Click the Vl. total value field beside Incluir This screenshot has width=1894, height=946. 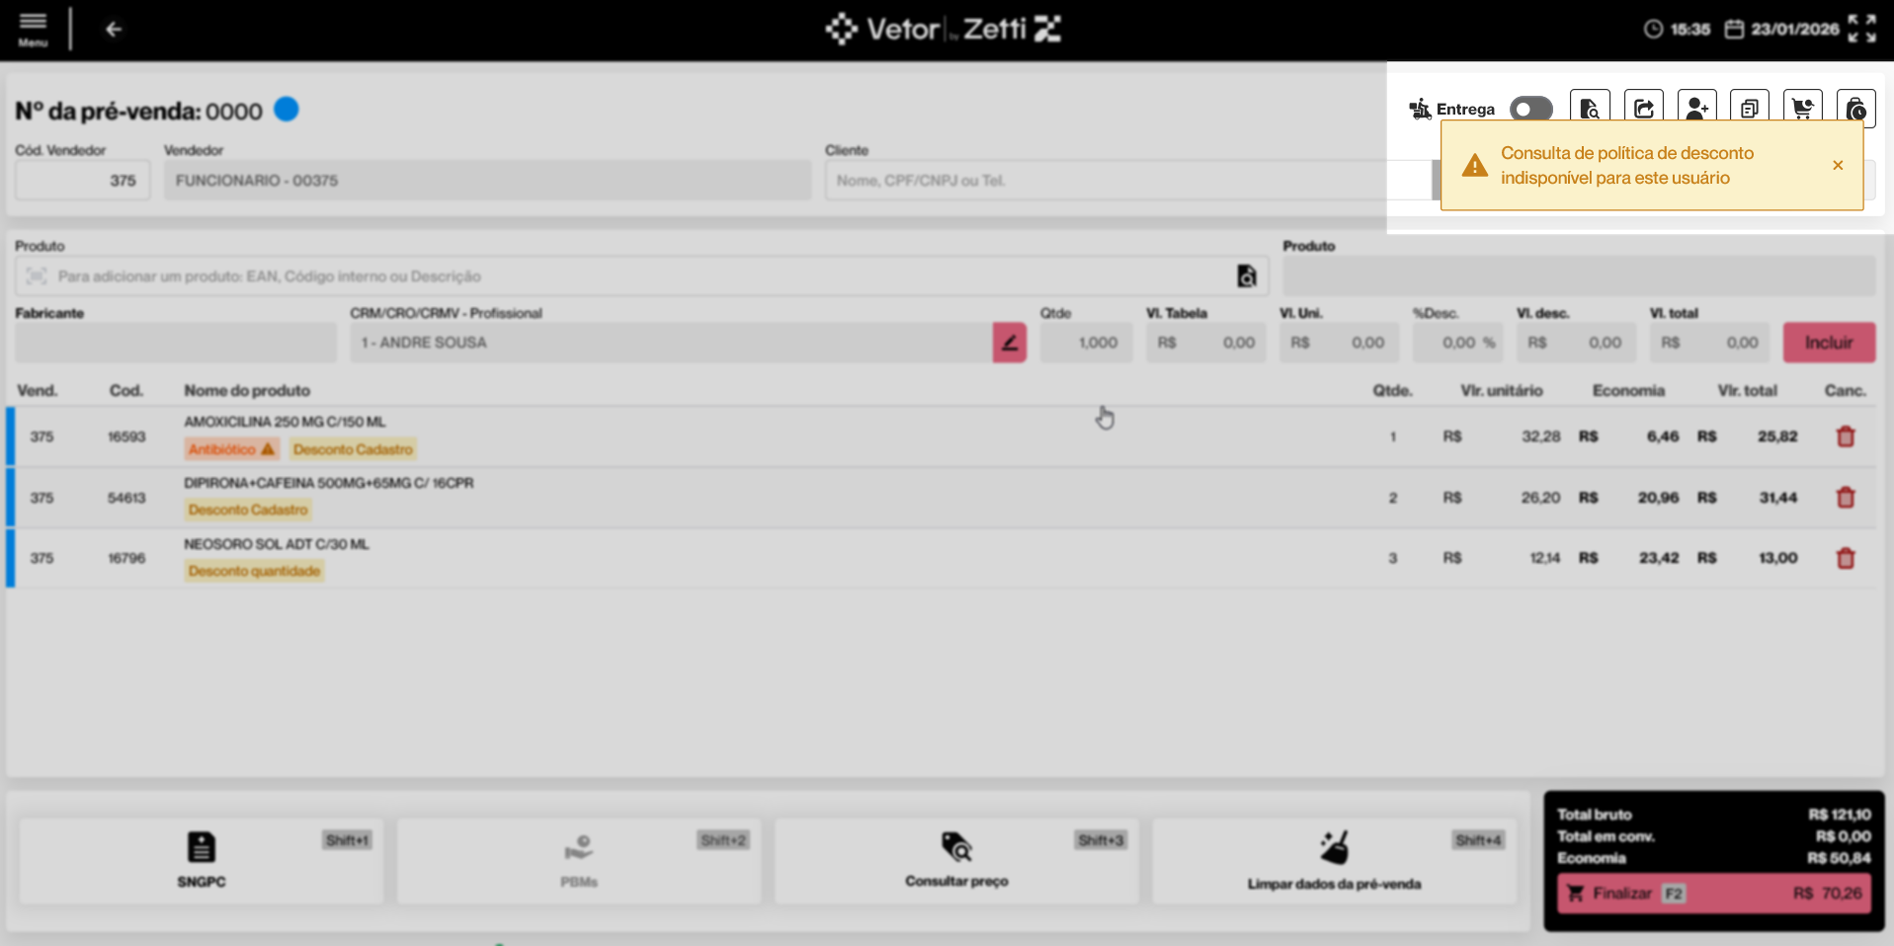click(1709, 343)
